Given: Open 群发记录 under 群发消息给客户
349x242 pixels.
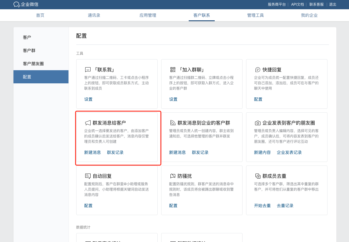Looking at the screenshot, I should pos(115,152).
